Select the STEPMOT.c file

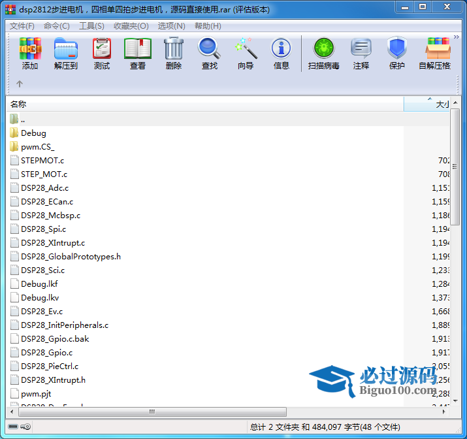(42, 161)
